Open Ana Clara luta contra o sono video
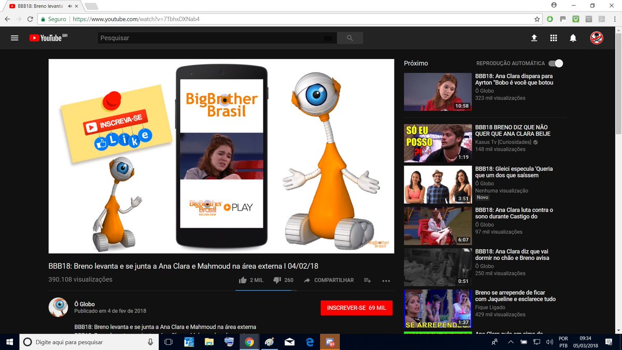The width and height of the screenshot is (622, 350). tap(514, 213)
